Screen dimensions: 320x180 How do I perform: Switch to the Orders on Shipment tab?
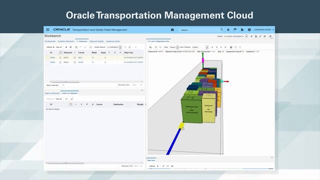click(x=69, y=93)
